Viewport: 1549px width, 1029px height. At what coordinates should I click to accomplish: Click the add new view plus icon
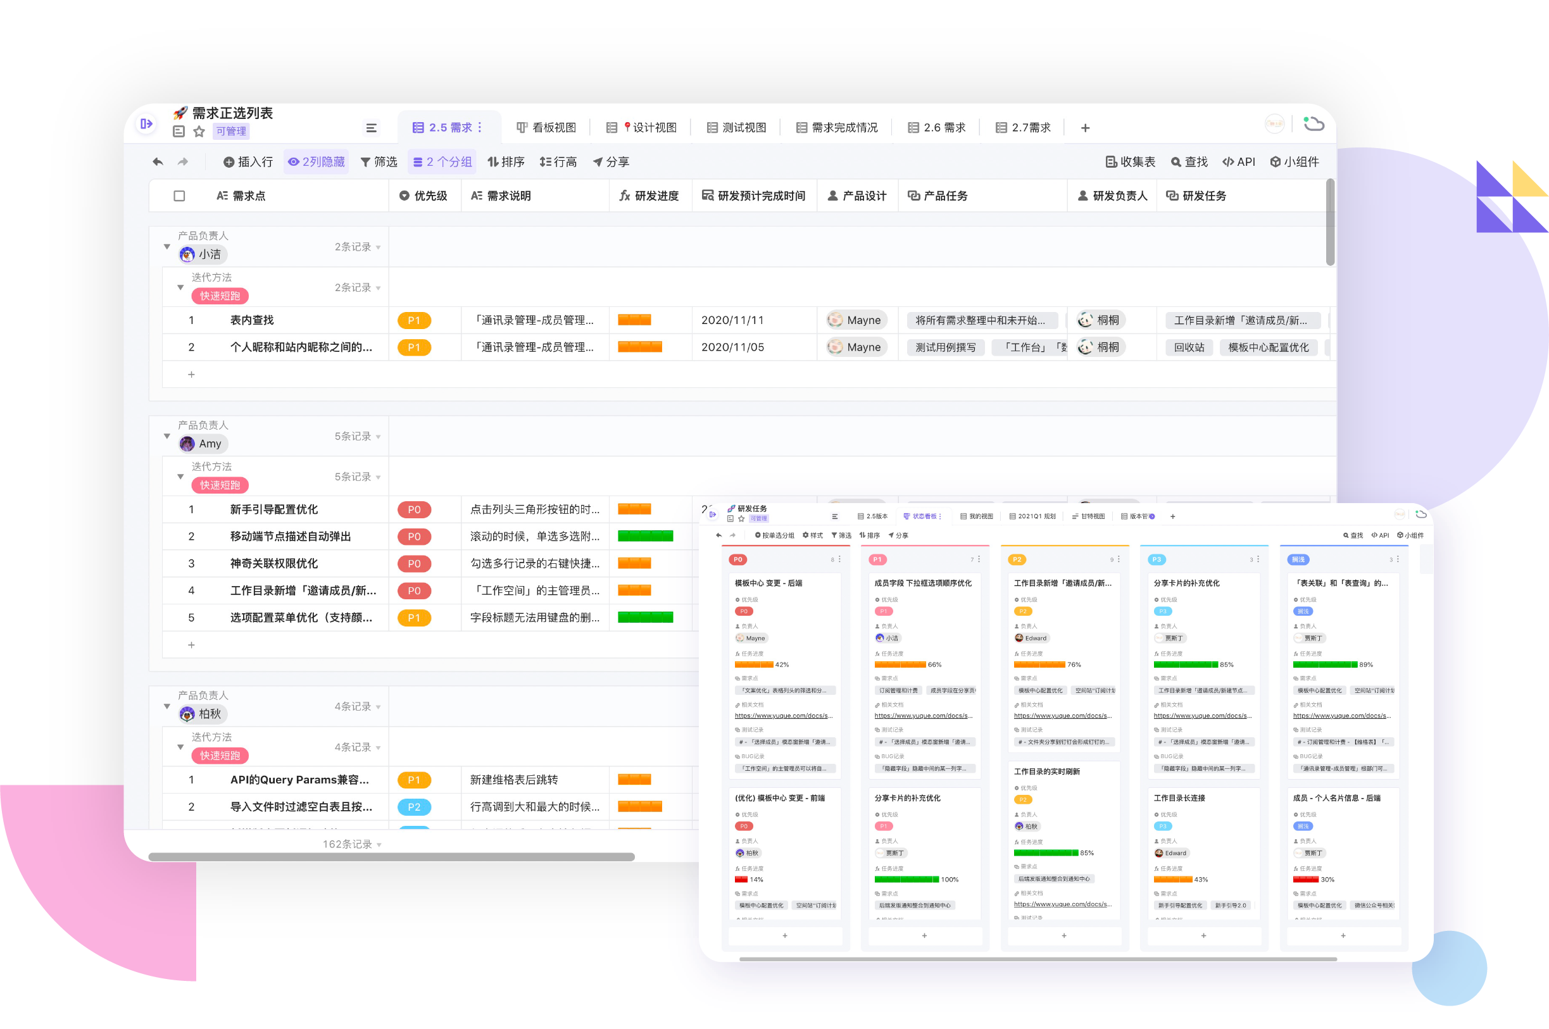[1085, 128]
